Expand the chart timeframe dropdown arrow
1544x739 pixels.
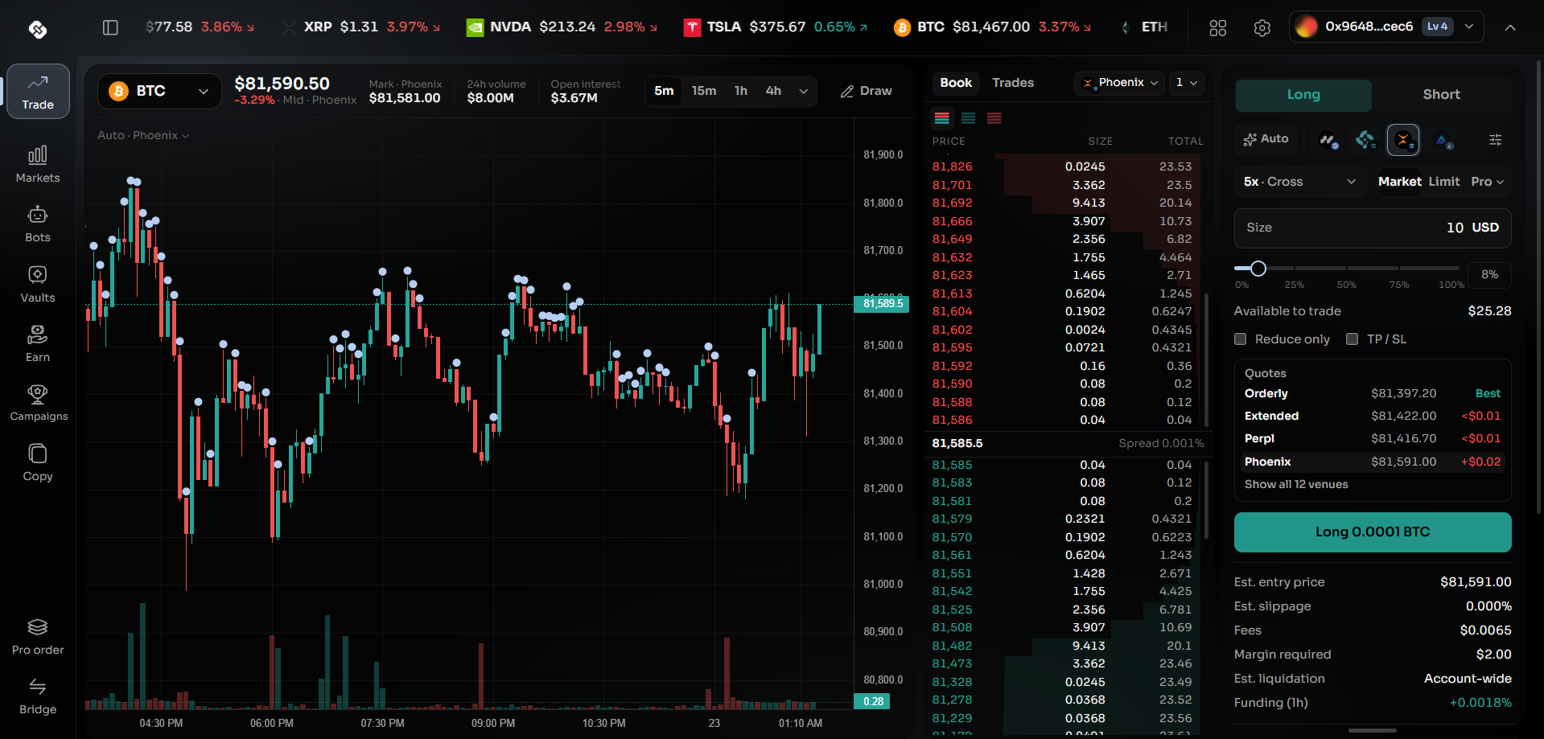pos(803,91)
